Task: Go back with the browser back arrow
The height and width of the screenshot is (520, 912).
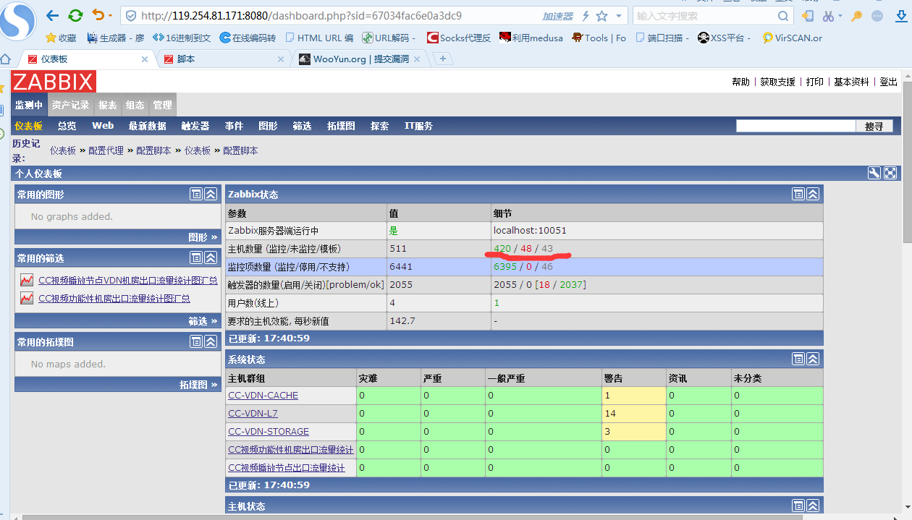Action: (52, 15)
